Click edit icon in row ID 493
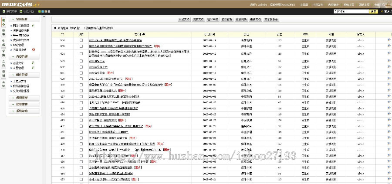The width and height of the screenshot is (392, 184). [x=389, y=120]
